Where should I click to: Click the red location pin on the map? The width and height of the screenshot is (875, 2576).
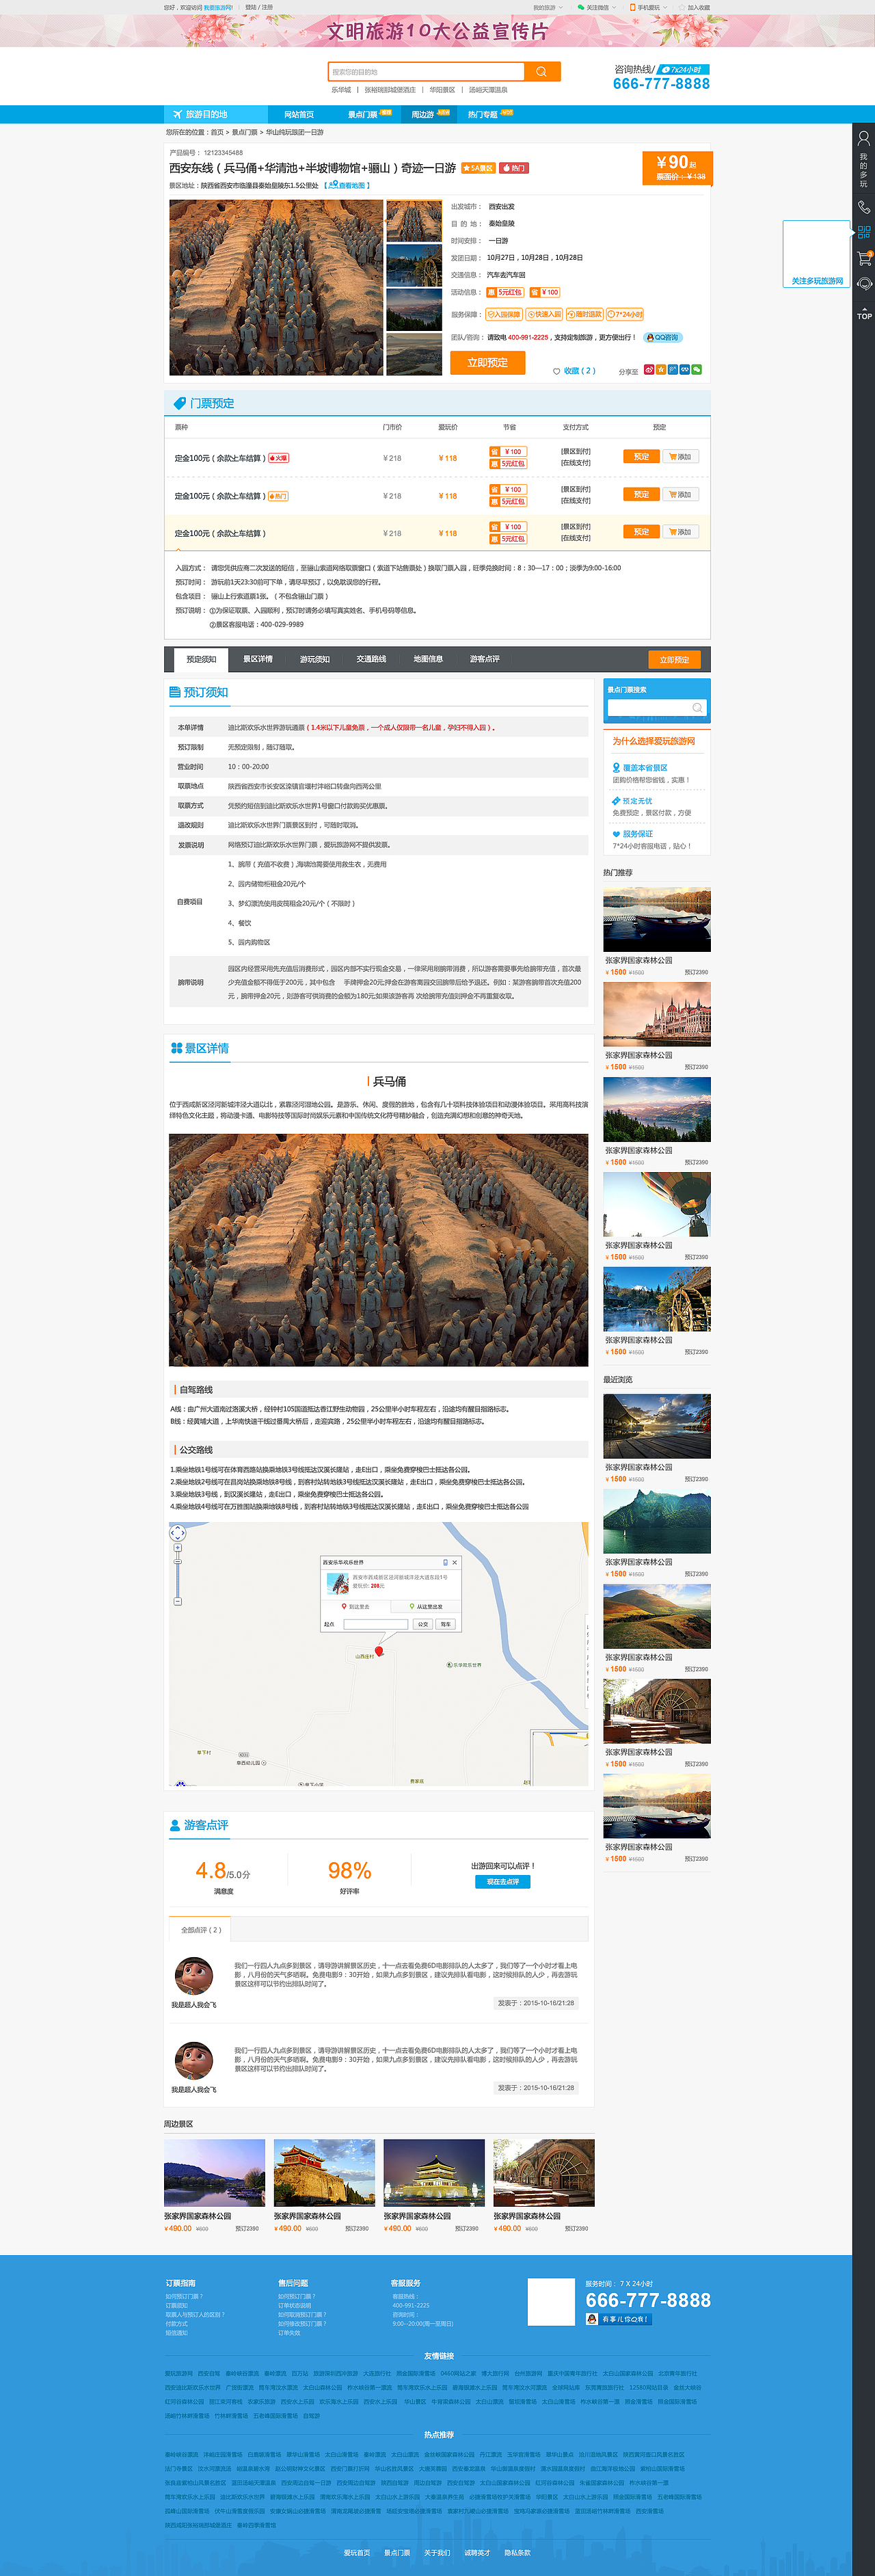click(x=379, y=1651)
